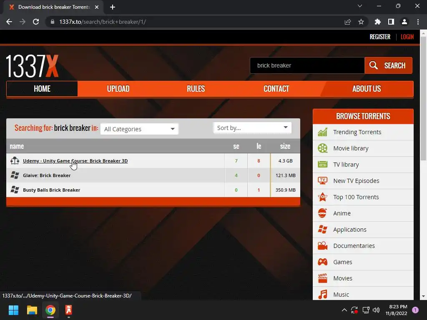Open the Sort by... dropdown

click(x=252, y=128)
